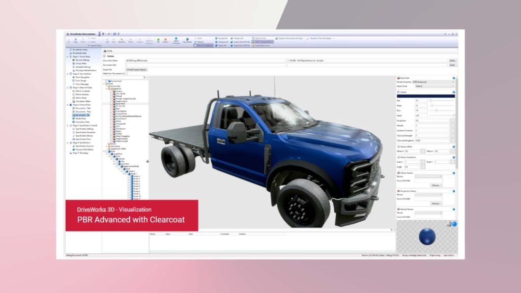Toggle the View as Combined option
Image resolution: width=521 pixels, height=293 pixels.
pyautogui.click(x=204, y=46)
